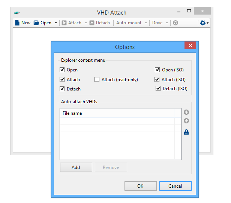
Task: Expand the Open dropdown arrow
Action: pyautogui.click(x=56, y=23)
